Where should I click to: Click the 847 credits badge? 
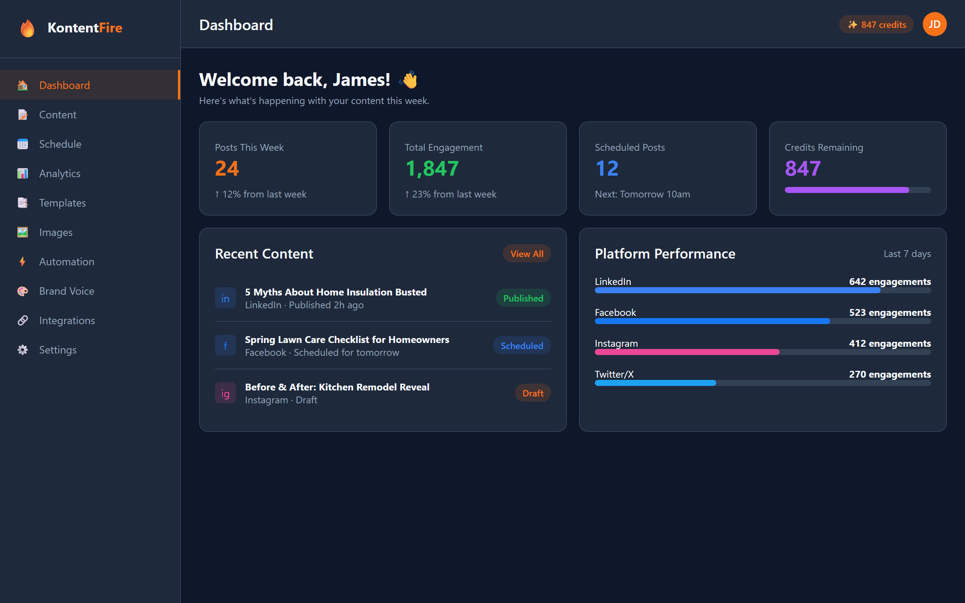tap(876, 24)
